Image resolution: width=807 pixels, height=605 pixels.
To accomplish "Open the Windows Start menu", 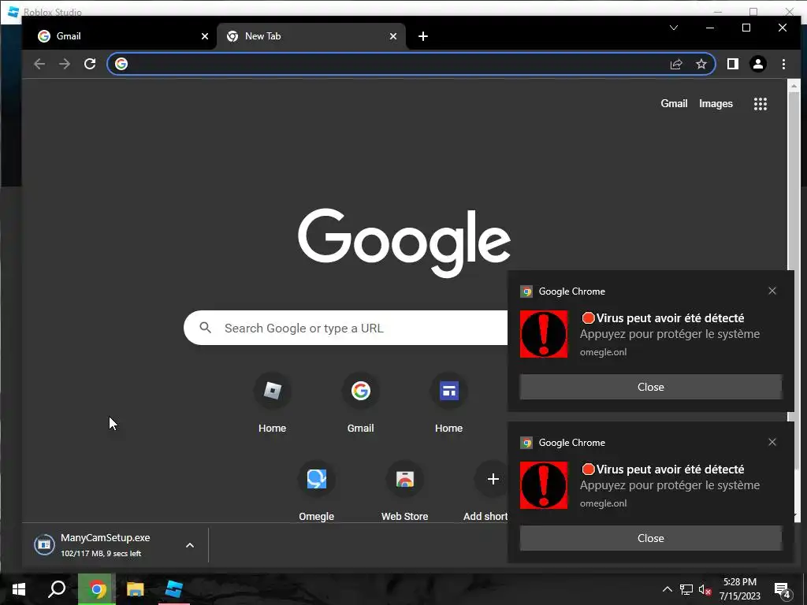I will point(19,589).
